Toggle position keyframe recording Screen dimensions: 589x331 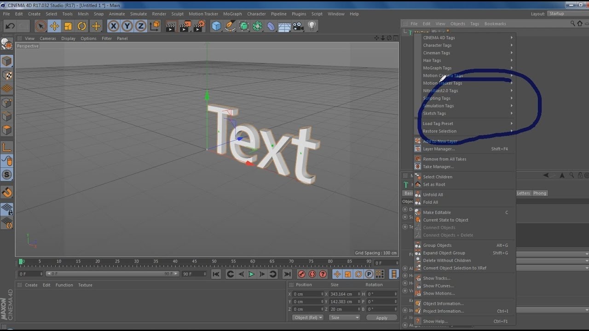coord(337,274)
